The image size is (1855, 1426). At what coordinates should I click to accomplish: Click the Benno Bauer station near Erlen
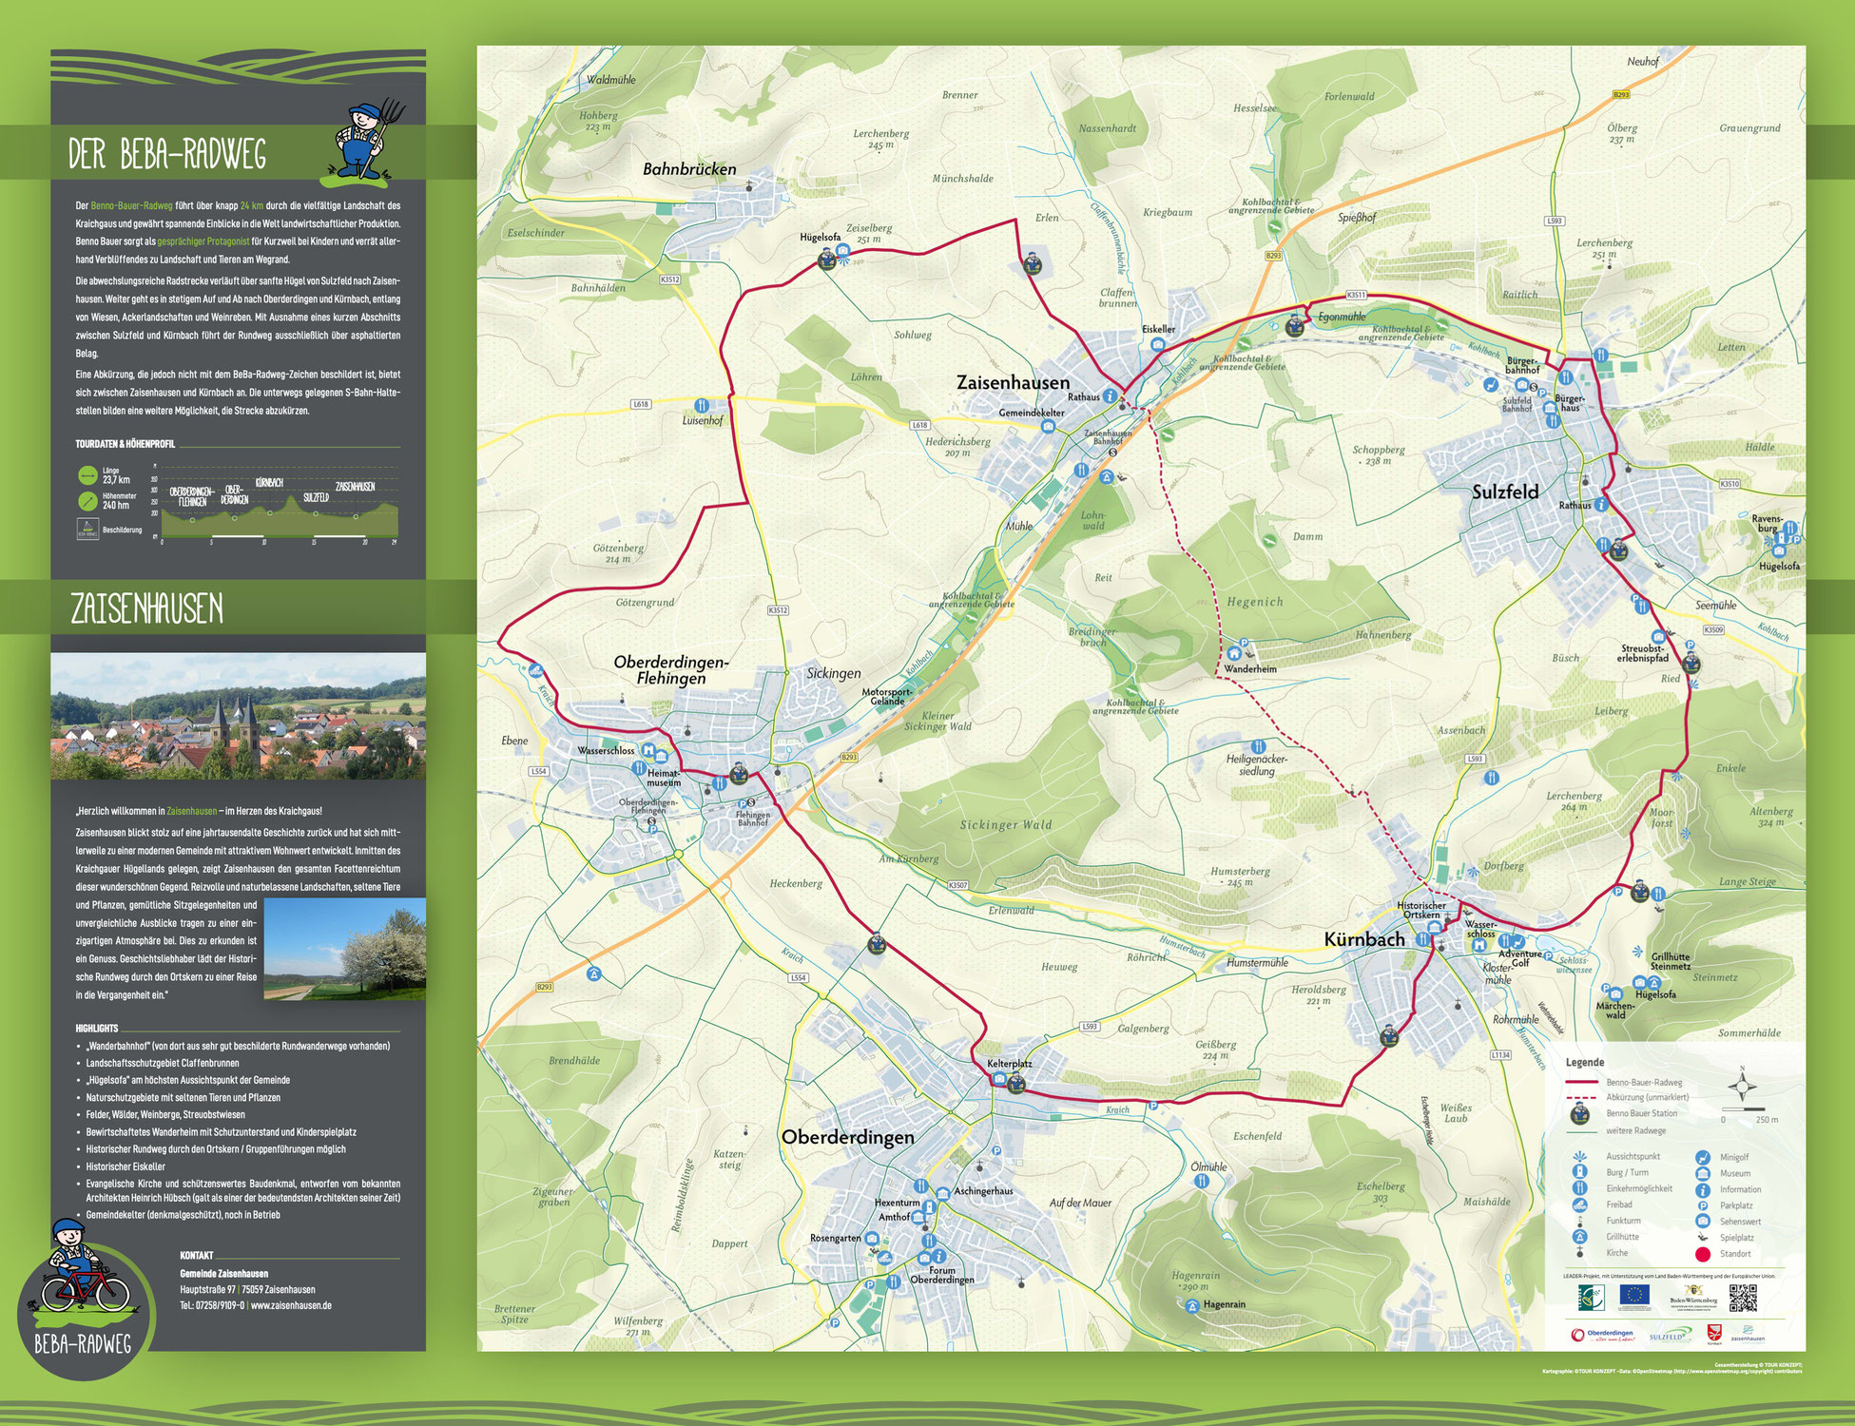pos(1033,265)
